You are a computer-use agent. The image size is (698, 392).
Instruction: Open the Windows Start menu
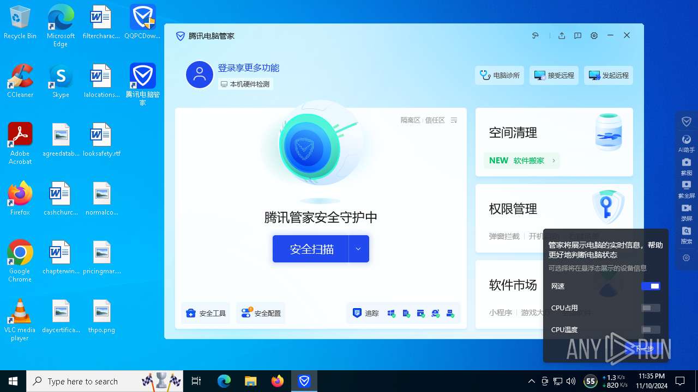[13, 381]
